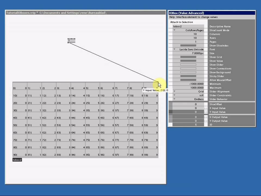Toggle the Show Grid bar
Image resolution: width=261 pixels, height=196 pixels.
click(188, 57)
